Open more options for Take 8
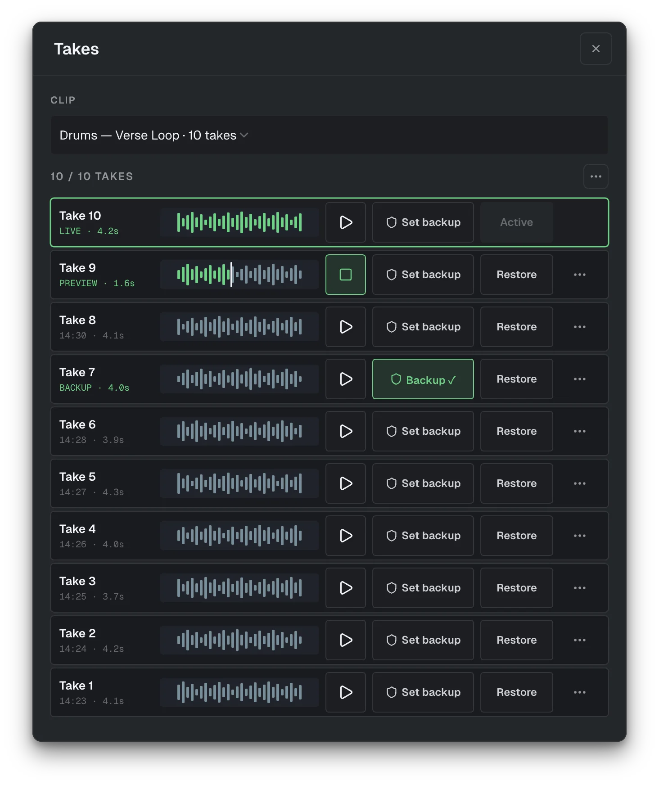The image size is (659, 785). click(x=580, y=327)
